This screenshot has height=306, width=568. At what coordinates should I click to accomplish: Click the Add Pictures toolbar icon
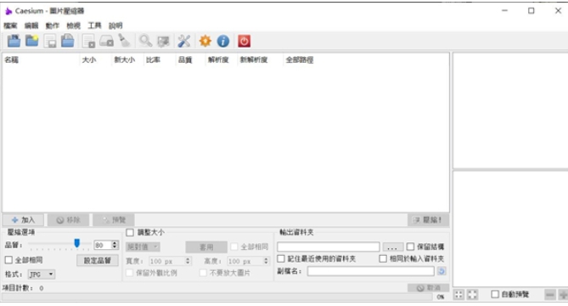pos(14,41)
